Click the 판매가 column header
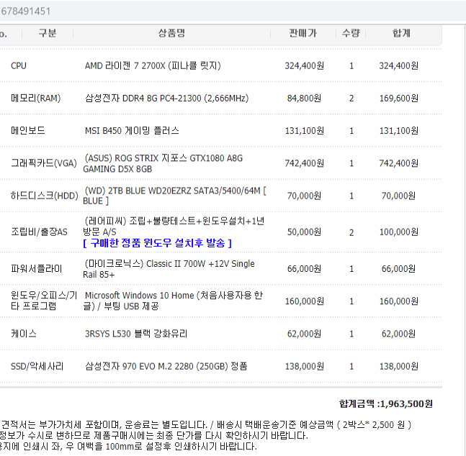The image size is (466, 456). coord(303,33)
